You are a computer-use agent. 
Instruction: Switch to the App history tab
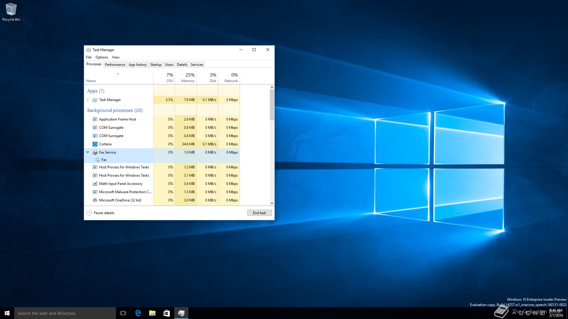coord(138,65)
